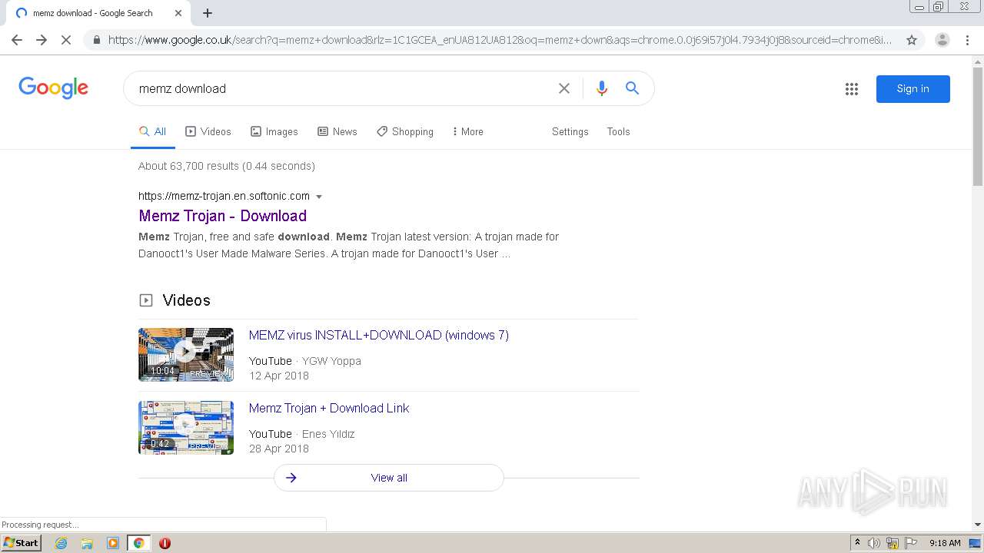Click View all videos button
The image size is (984, 553).
(x=389, y=478)
